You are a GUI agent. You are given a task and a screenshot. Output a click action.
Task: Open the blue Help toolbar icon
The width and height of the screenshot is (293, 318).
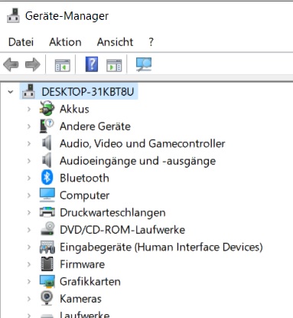[92, 64]
